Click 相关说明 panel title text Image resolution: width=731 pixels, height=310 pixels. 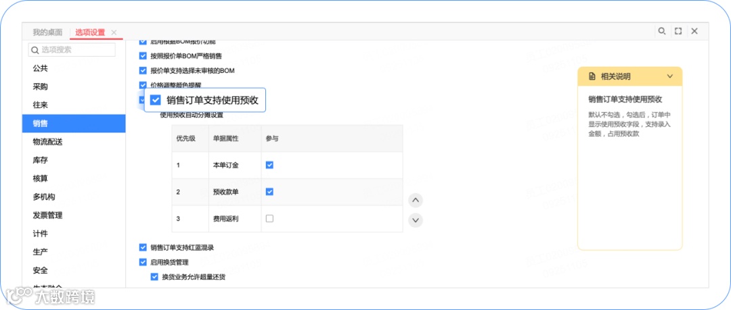click(x=615, y=76)
